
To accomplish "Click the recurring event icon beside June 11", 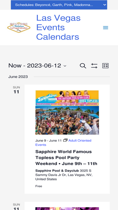I will tap(65, 140).
